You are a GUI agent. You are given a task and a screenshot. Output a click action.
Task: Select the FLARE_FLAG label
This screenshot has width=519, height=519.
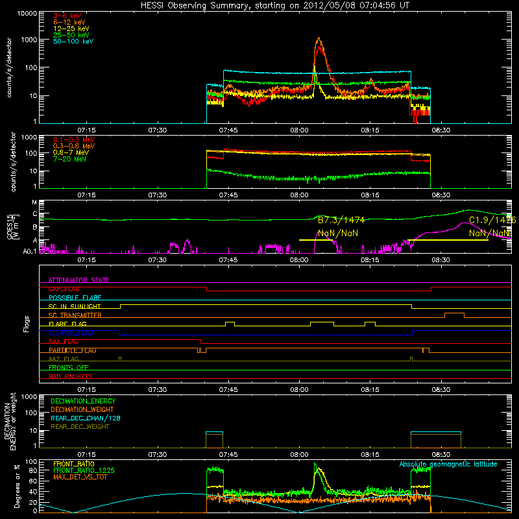pyautogui.click(x=67, y=324)
